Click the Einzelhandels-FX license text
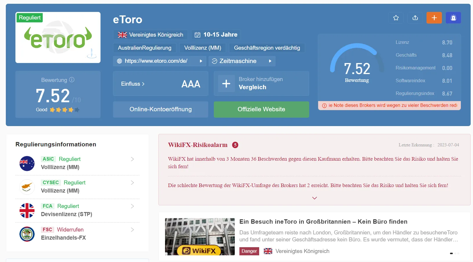 click(x=63, y=238)
